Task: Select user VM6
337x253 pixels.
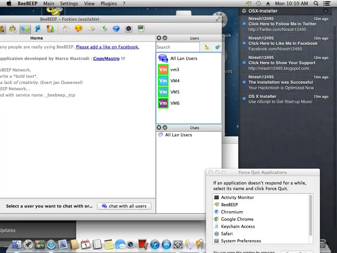Action: [x=189, y=103]
